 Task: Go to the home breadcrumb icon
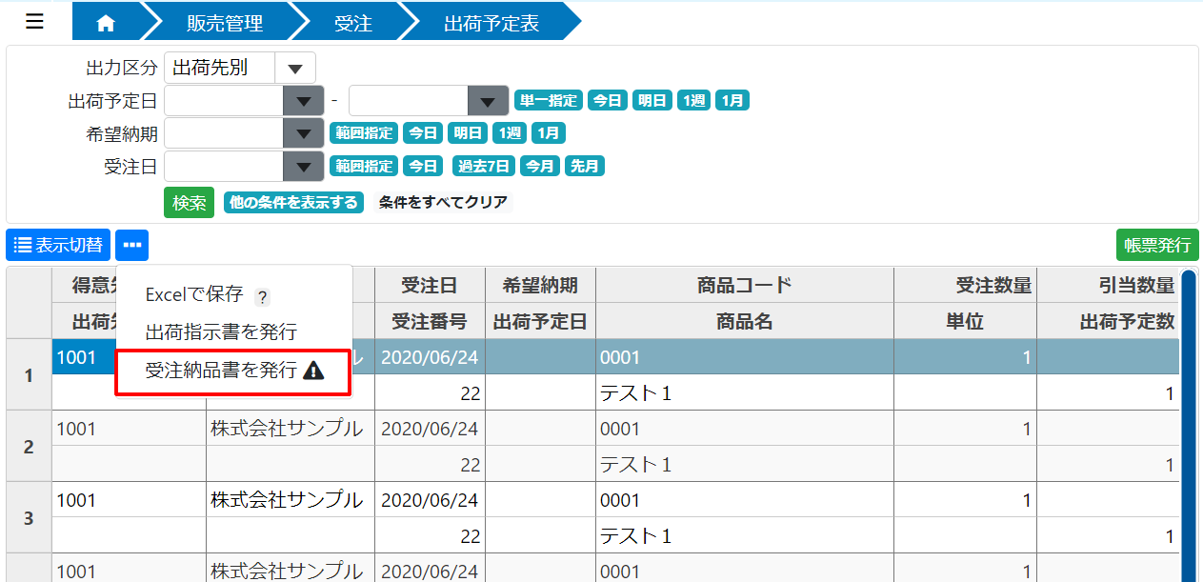106,24
